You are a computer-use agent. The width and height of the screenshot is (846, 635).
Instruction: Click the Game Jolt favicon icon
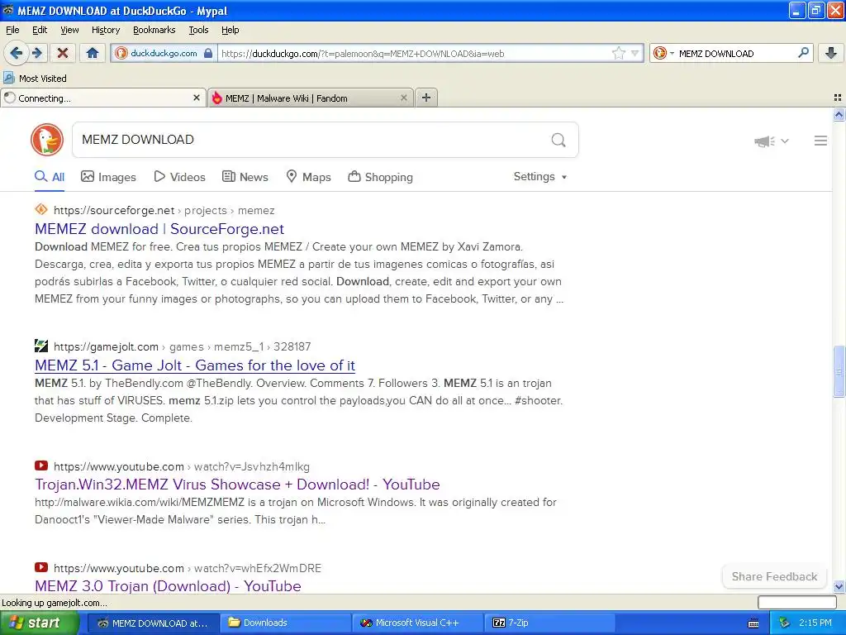[x=41, y=346]
